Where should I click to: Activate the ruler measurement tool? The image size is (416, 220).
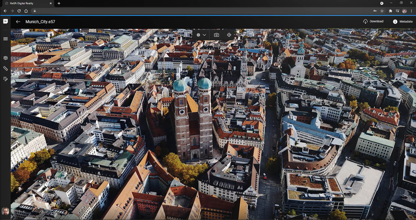click(x=5, y=68)
